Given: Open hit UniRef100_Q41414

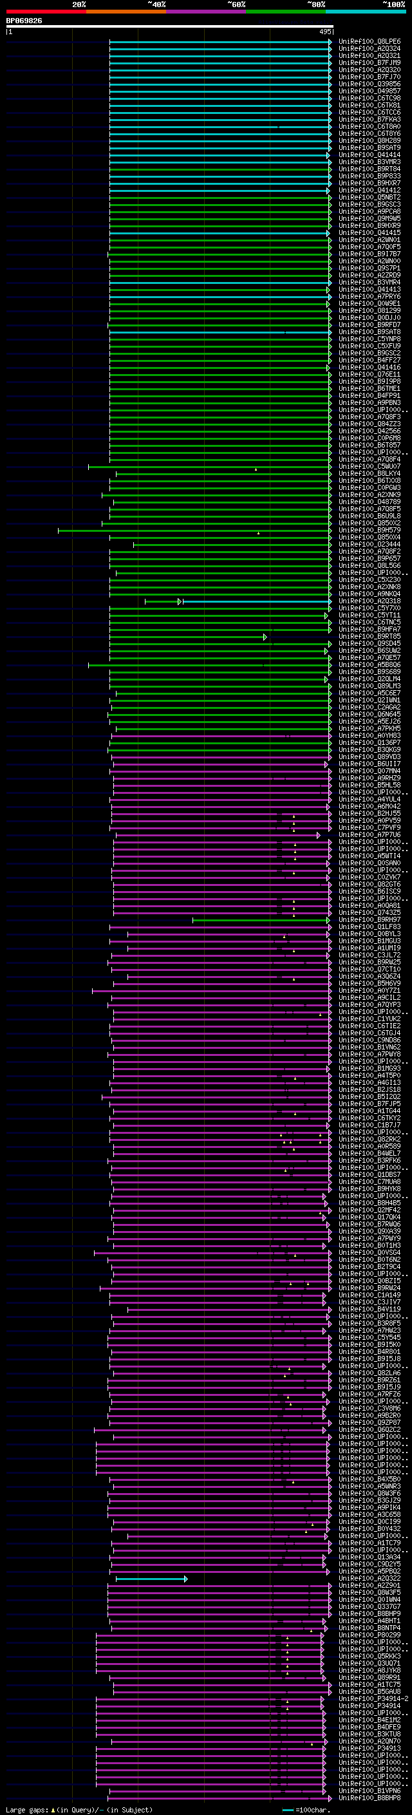Looking at the screenshot, I should (x=370, y=155).
